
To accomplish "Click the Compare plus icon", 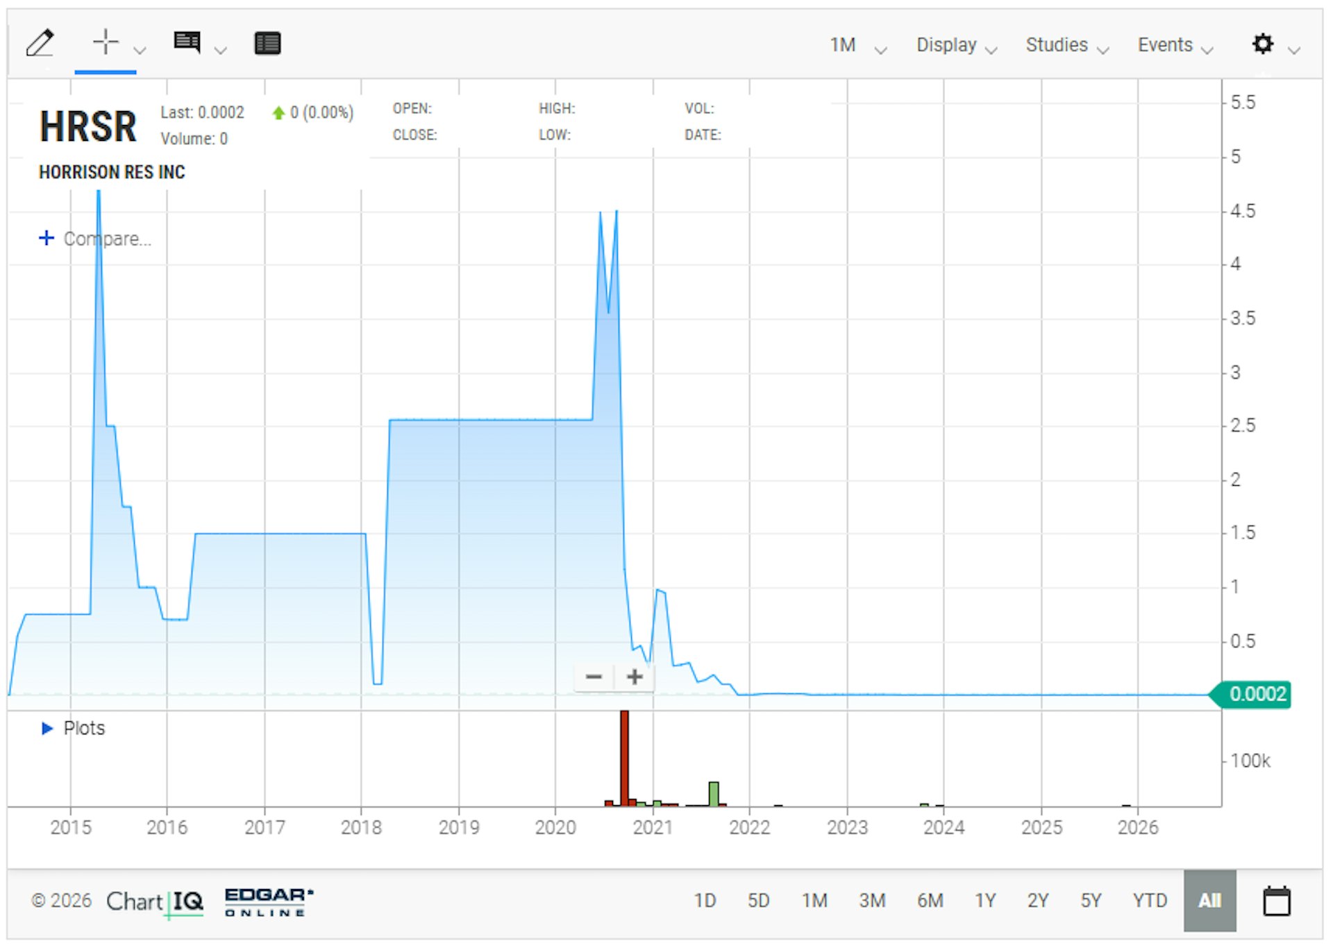I will coord(47,238).
